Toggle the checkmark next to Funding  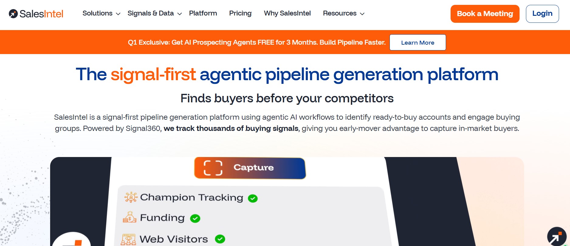[x=195, y=218]
